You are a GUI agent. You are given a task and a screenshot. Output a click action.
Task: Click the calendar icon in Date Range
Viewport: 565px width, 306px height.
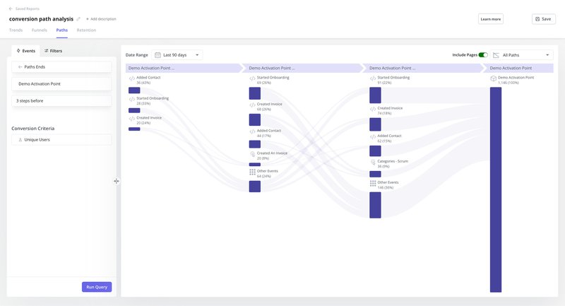coord(157,54)
